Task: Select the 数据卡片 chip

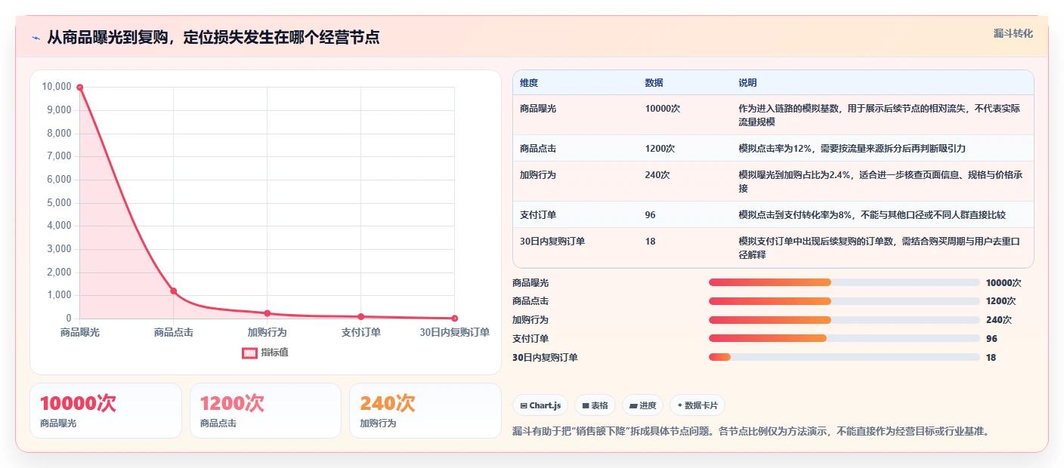Action: pos(697,405)
